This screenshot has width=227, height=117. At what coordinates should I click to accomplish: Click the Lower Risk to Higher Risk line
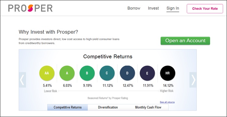click(108, 91)
